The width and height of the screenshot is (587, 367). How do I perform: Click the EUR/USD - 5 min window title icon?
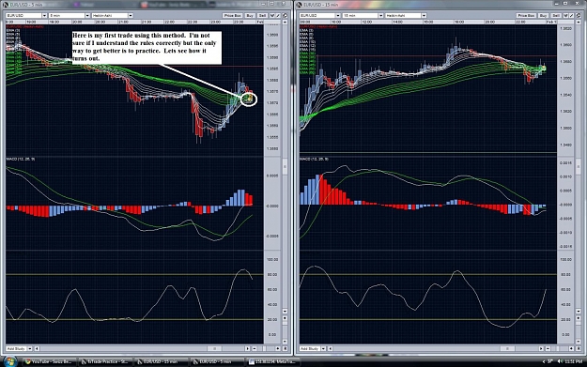pyautogui.click(x=6, y=5)
